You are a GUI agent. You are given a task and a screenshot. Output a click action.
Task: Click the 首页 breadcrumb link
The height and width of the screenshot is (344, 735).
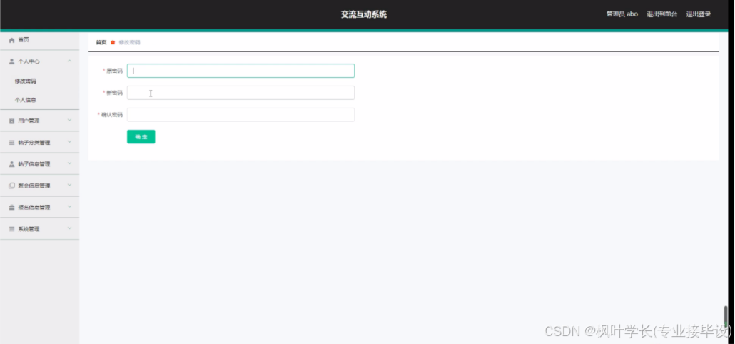point(101,42)
